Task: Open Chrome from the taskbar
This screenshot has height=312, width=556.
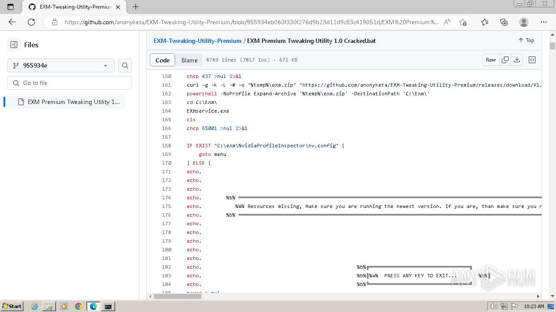Action: 79,306
